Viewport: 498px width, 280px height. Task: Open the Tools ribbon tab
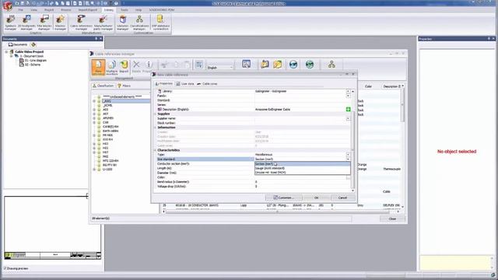point(124,10)
